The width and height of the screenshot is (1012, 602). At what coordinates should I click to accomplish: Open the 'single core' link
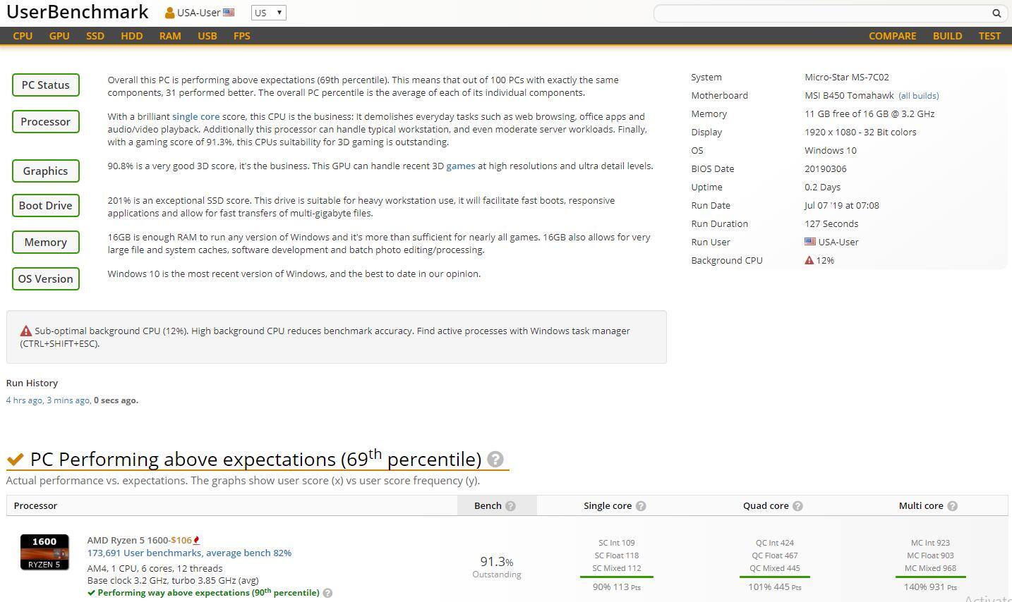click(195, 117)
